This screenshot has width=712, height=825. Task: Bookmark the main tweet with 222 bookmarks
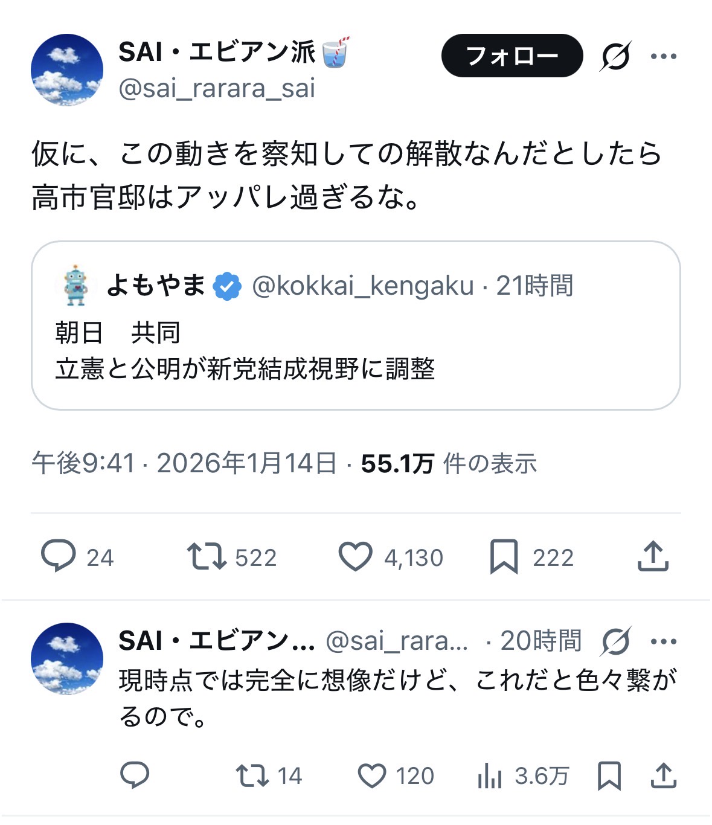[504, 556]
